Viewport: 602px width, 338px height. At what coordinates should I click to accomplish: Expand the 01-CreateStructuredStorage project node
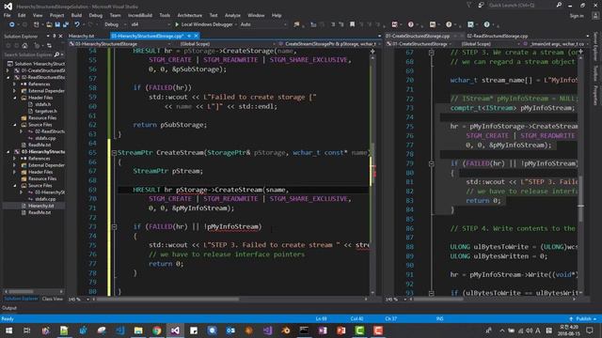[8, 70]
